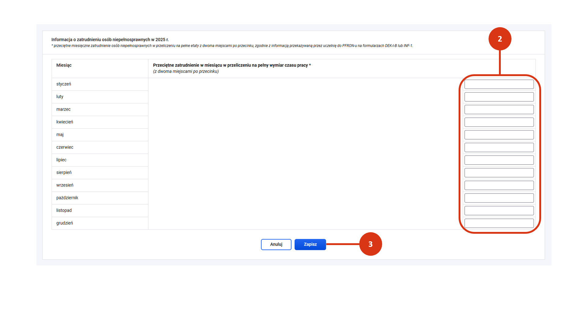587x330 pixels.
Task: Click the grudzień month row label
Action: click(65, 223)
